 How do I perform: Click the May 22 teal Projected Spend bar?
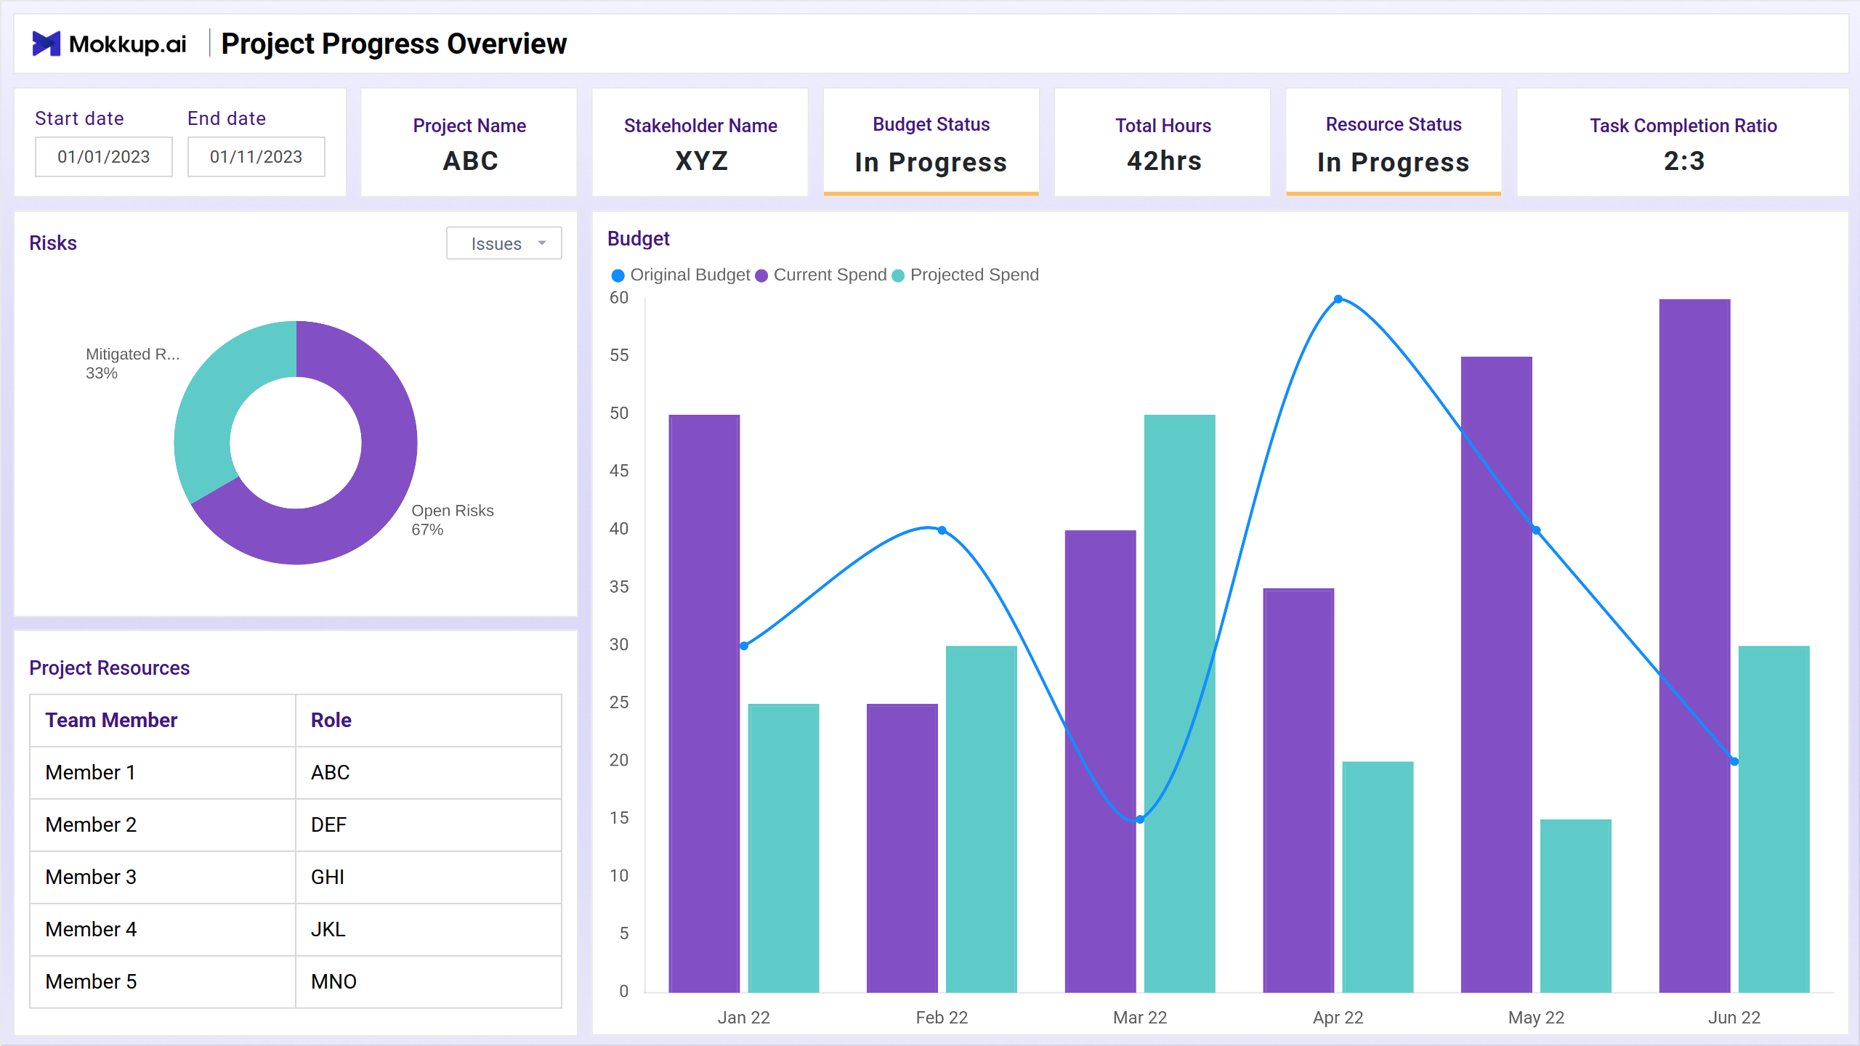1575,906
